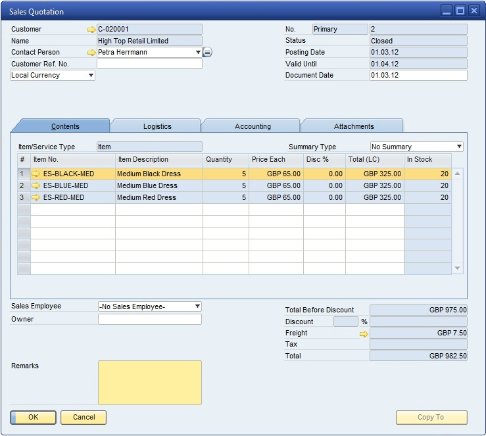Expand the Contact Person dropdown
The width and height of the screenshot is (486, 436).
pos(198,53)
